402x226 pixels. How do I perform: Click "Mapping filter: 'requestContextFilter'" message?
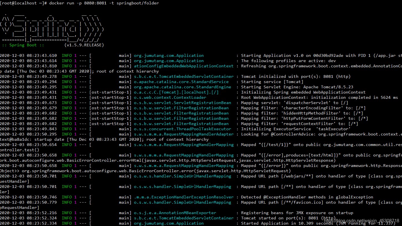pyautogui.click(x=300, y=124)
